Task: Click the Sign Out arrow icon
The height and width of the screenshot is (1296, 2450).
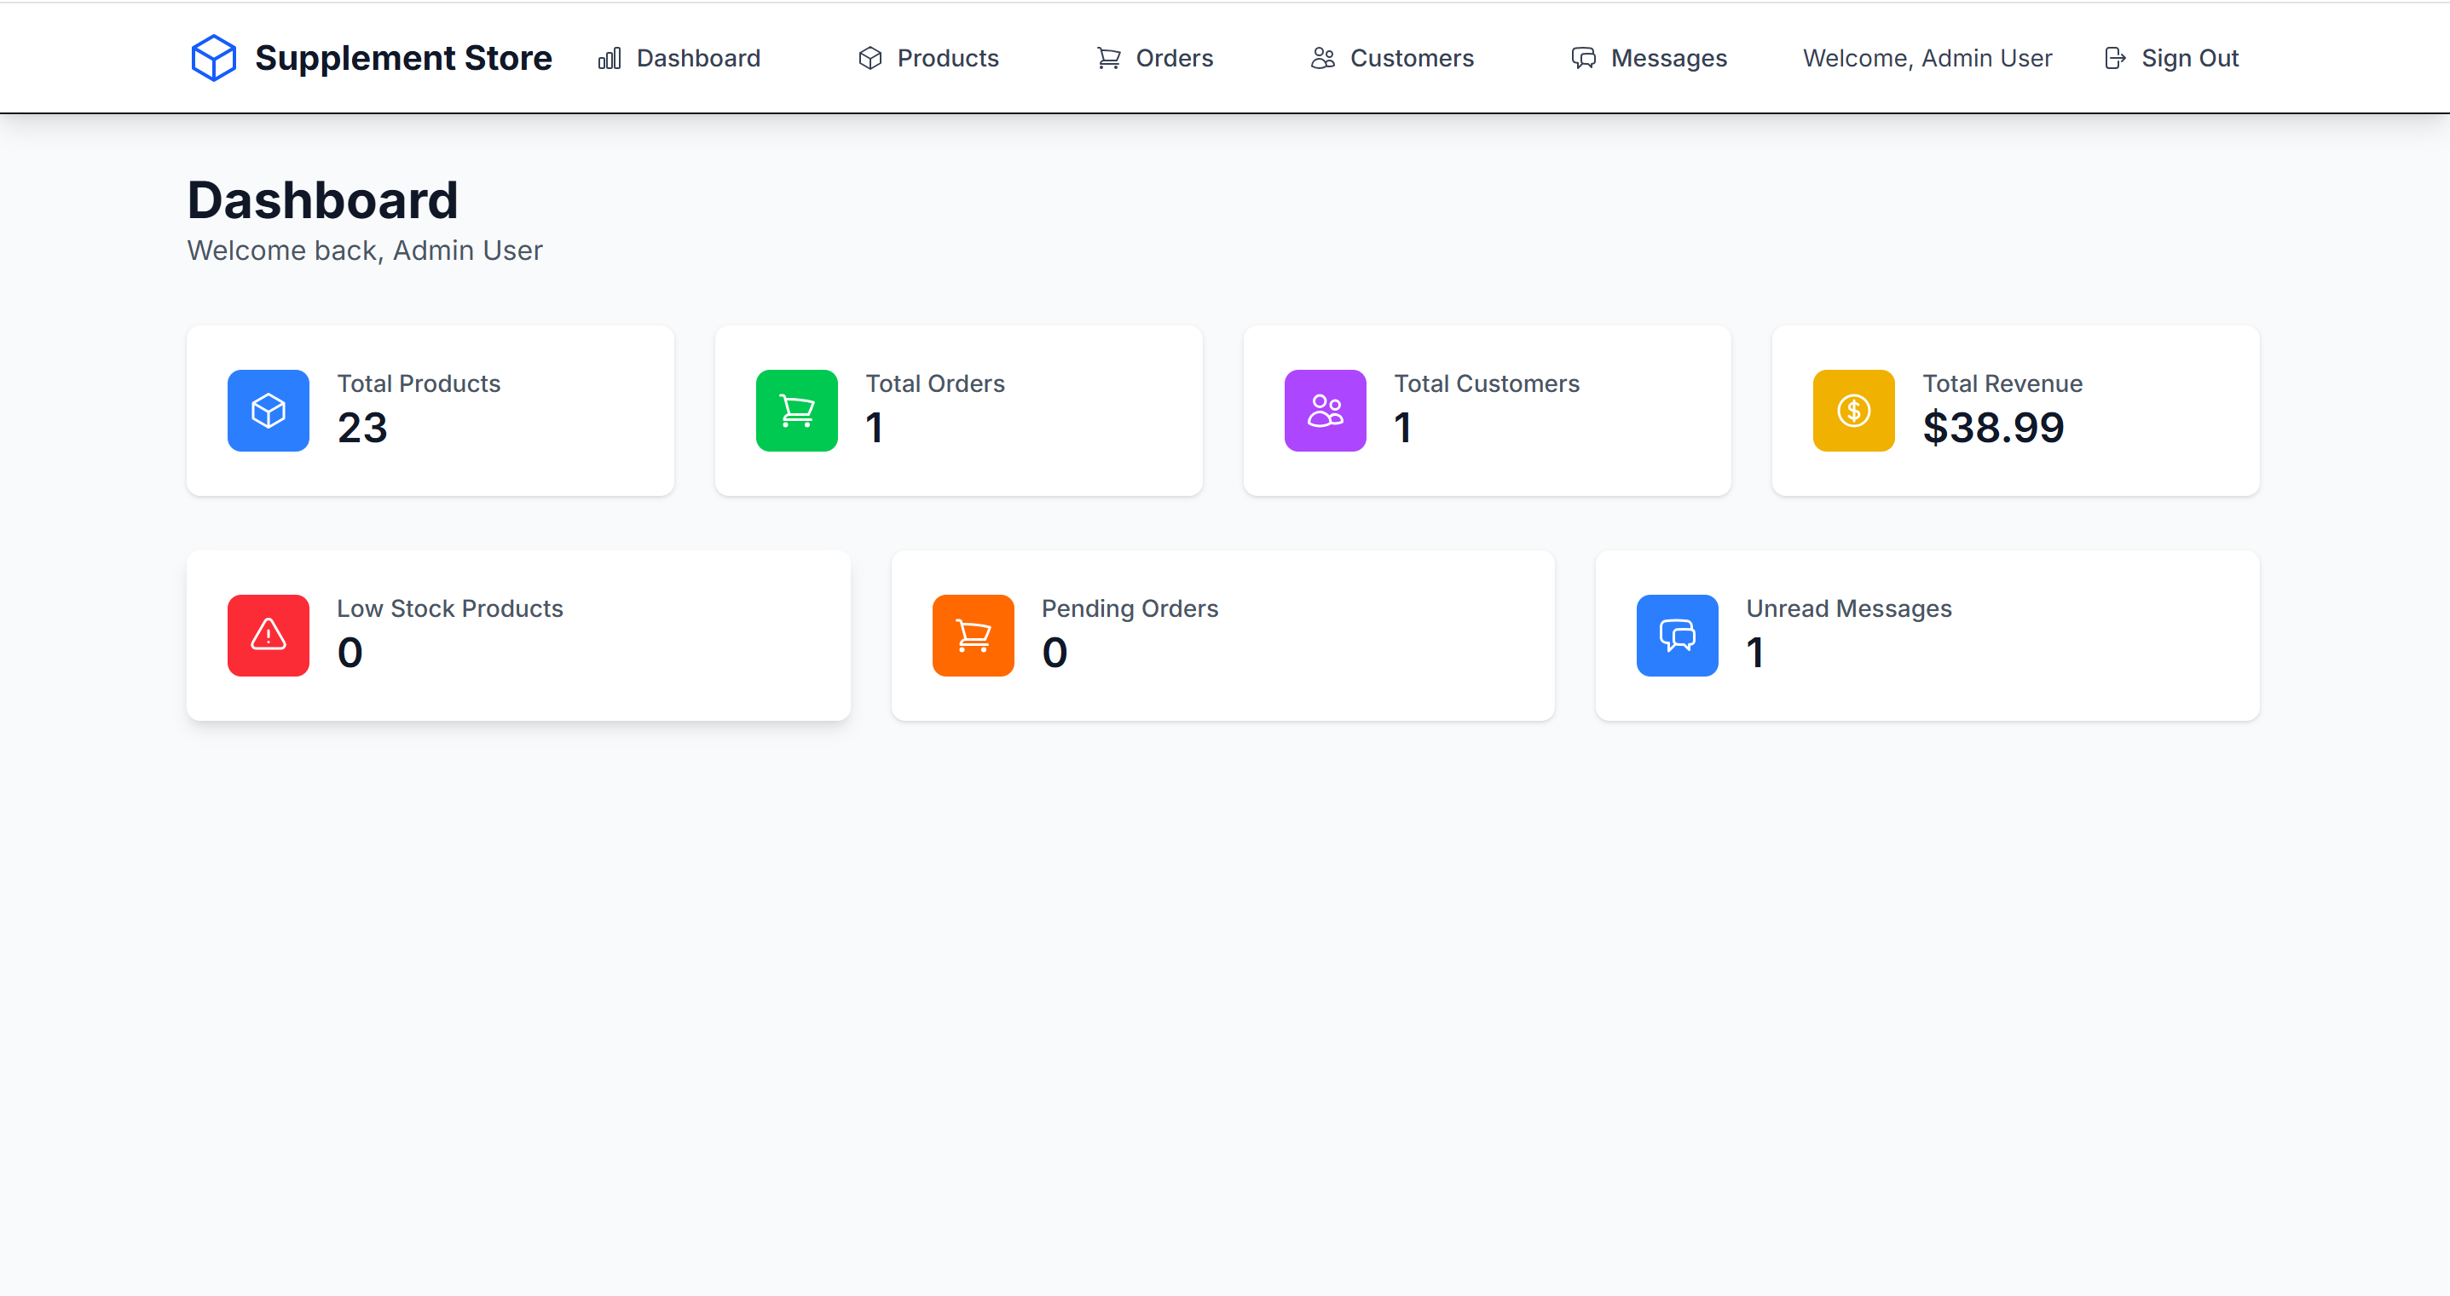Action: [x=2114, y=58]
